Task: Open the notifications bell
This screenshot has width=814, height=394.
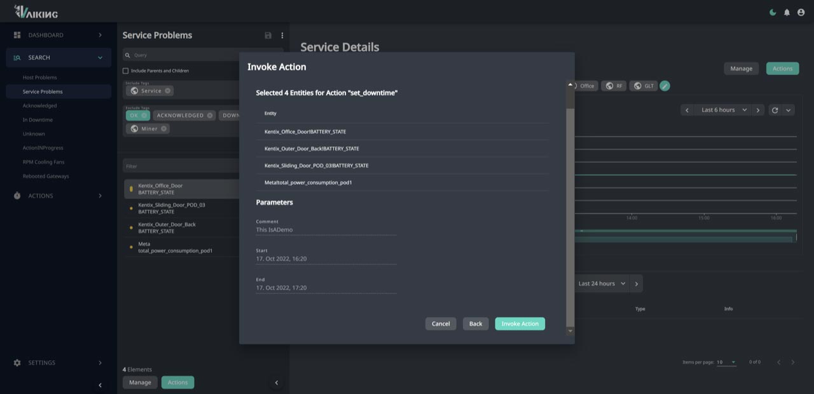Action: (787, 12)
